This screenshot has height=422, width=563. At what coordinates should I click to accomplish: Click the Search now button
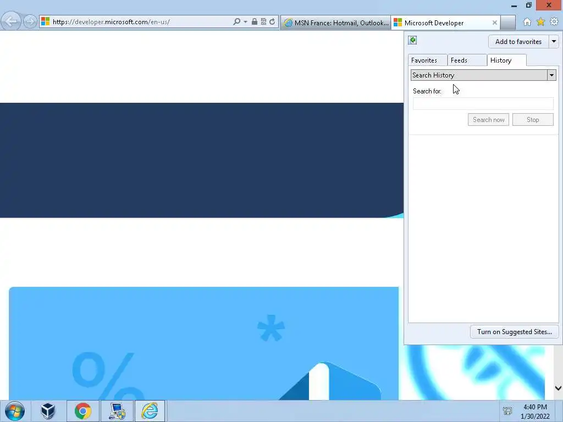(488, 119)
